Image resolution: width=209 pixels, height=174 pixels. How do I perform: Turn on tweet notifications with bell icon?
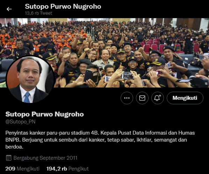(158, 98)
